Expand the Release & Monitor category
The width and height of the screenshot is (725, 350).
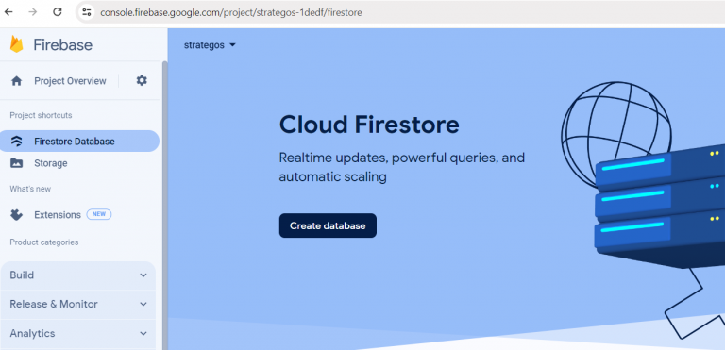click(78, 304)
